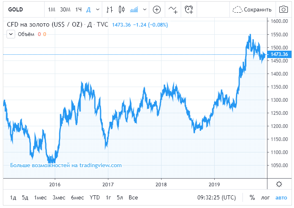Collapse the Объём indicator legend
This screenshot has height=208, width=294.
coord(11,34)
